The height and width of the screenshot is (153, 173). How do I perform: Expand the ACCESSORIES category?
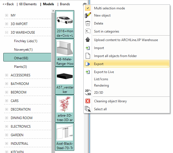(7, 75)
